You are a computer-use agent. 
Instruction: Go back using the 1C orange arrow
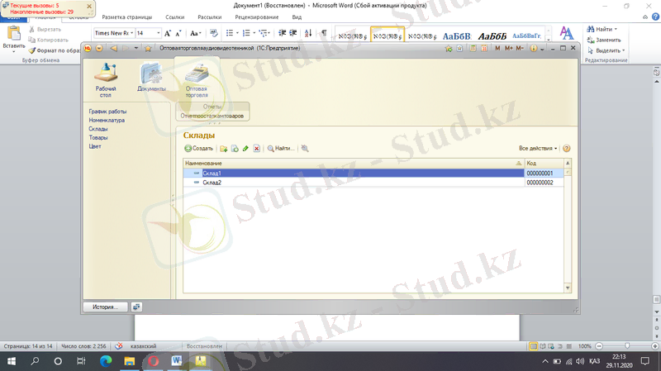(x=113, y=49)
